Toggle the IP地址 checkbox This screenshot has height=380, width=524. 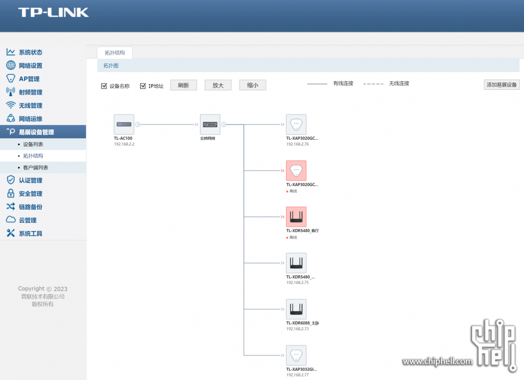point(143,86)
